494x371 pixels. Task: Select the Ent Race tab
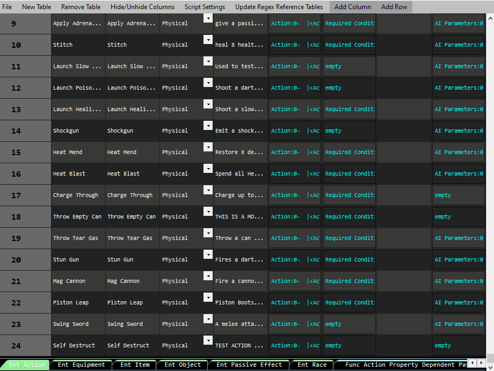click(311, 365)
